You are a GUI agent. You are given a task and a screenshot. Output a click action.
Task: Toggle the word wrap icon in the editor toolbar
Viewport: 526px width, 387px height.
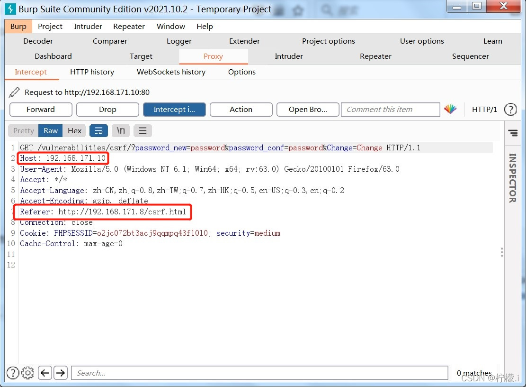98,131
